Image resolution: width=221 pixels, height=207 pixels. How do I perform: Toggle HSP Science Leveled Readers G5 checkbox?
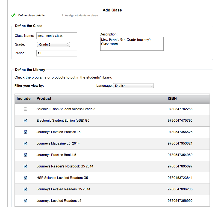(x=25, y=178)
